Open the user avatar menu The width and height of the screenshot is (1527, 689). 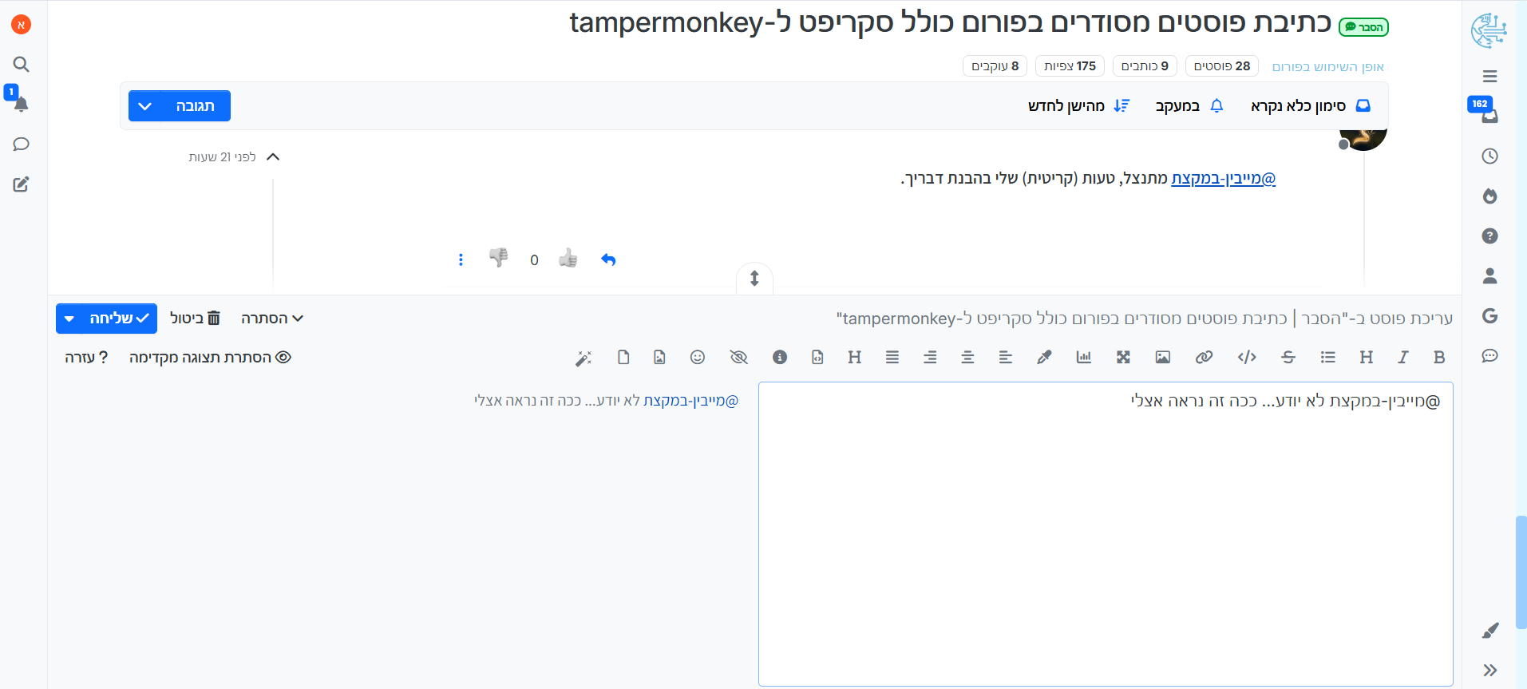pos(22,25)
